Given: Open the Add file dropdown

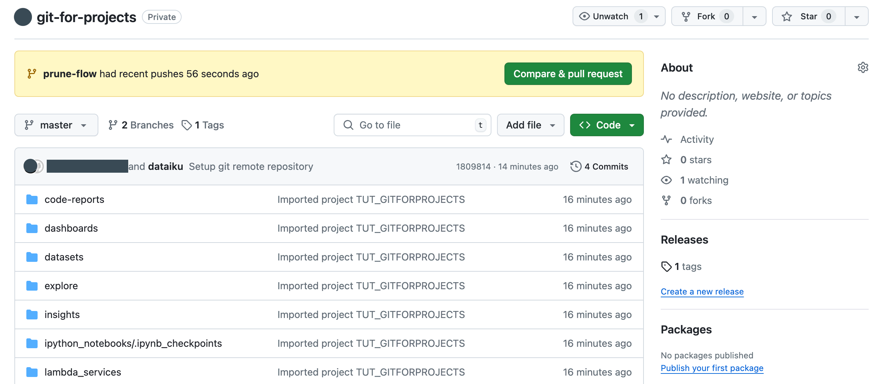Looking at the screenshot, I should pyautogui.click(x=530, y=125).
